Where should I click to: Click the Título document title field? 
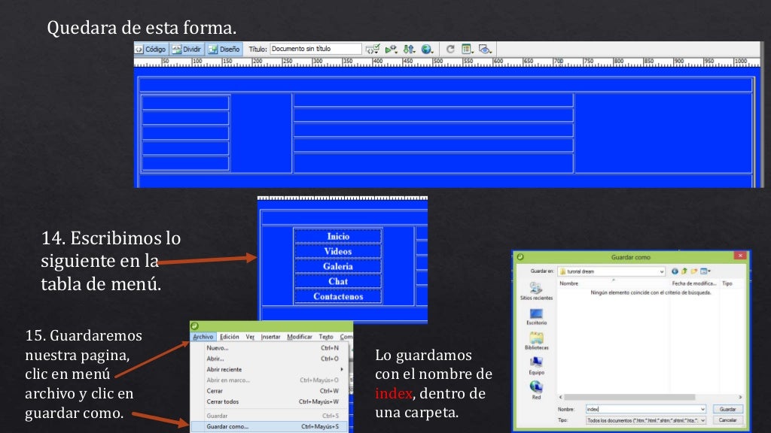click(315, 49)
